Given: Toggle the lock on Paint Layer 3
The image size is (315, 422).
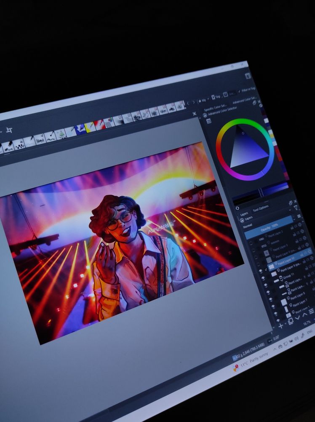Looking at the screenshot, I should click(292, 228).
